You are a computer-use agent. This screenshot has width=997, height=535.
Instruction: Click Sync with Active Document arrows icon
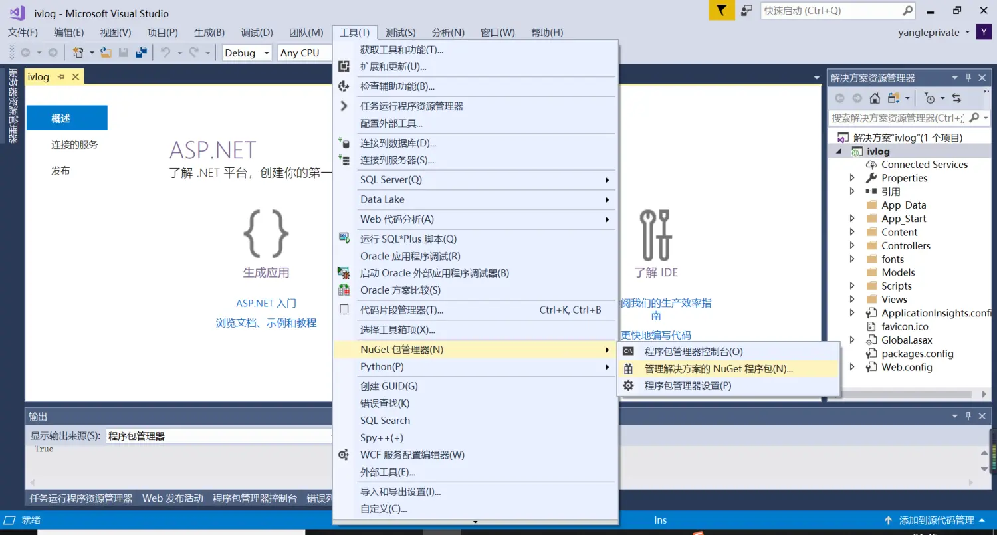956,98
